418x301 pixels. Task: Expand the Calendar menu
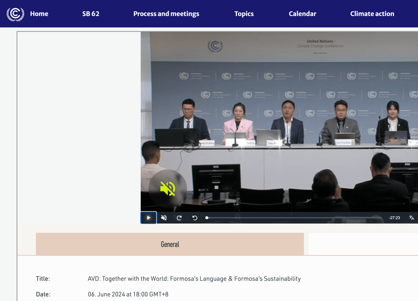(x=302, y=14)
